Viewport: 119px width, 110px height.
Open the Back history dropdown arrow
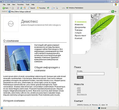(x=10, y=8)
